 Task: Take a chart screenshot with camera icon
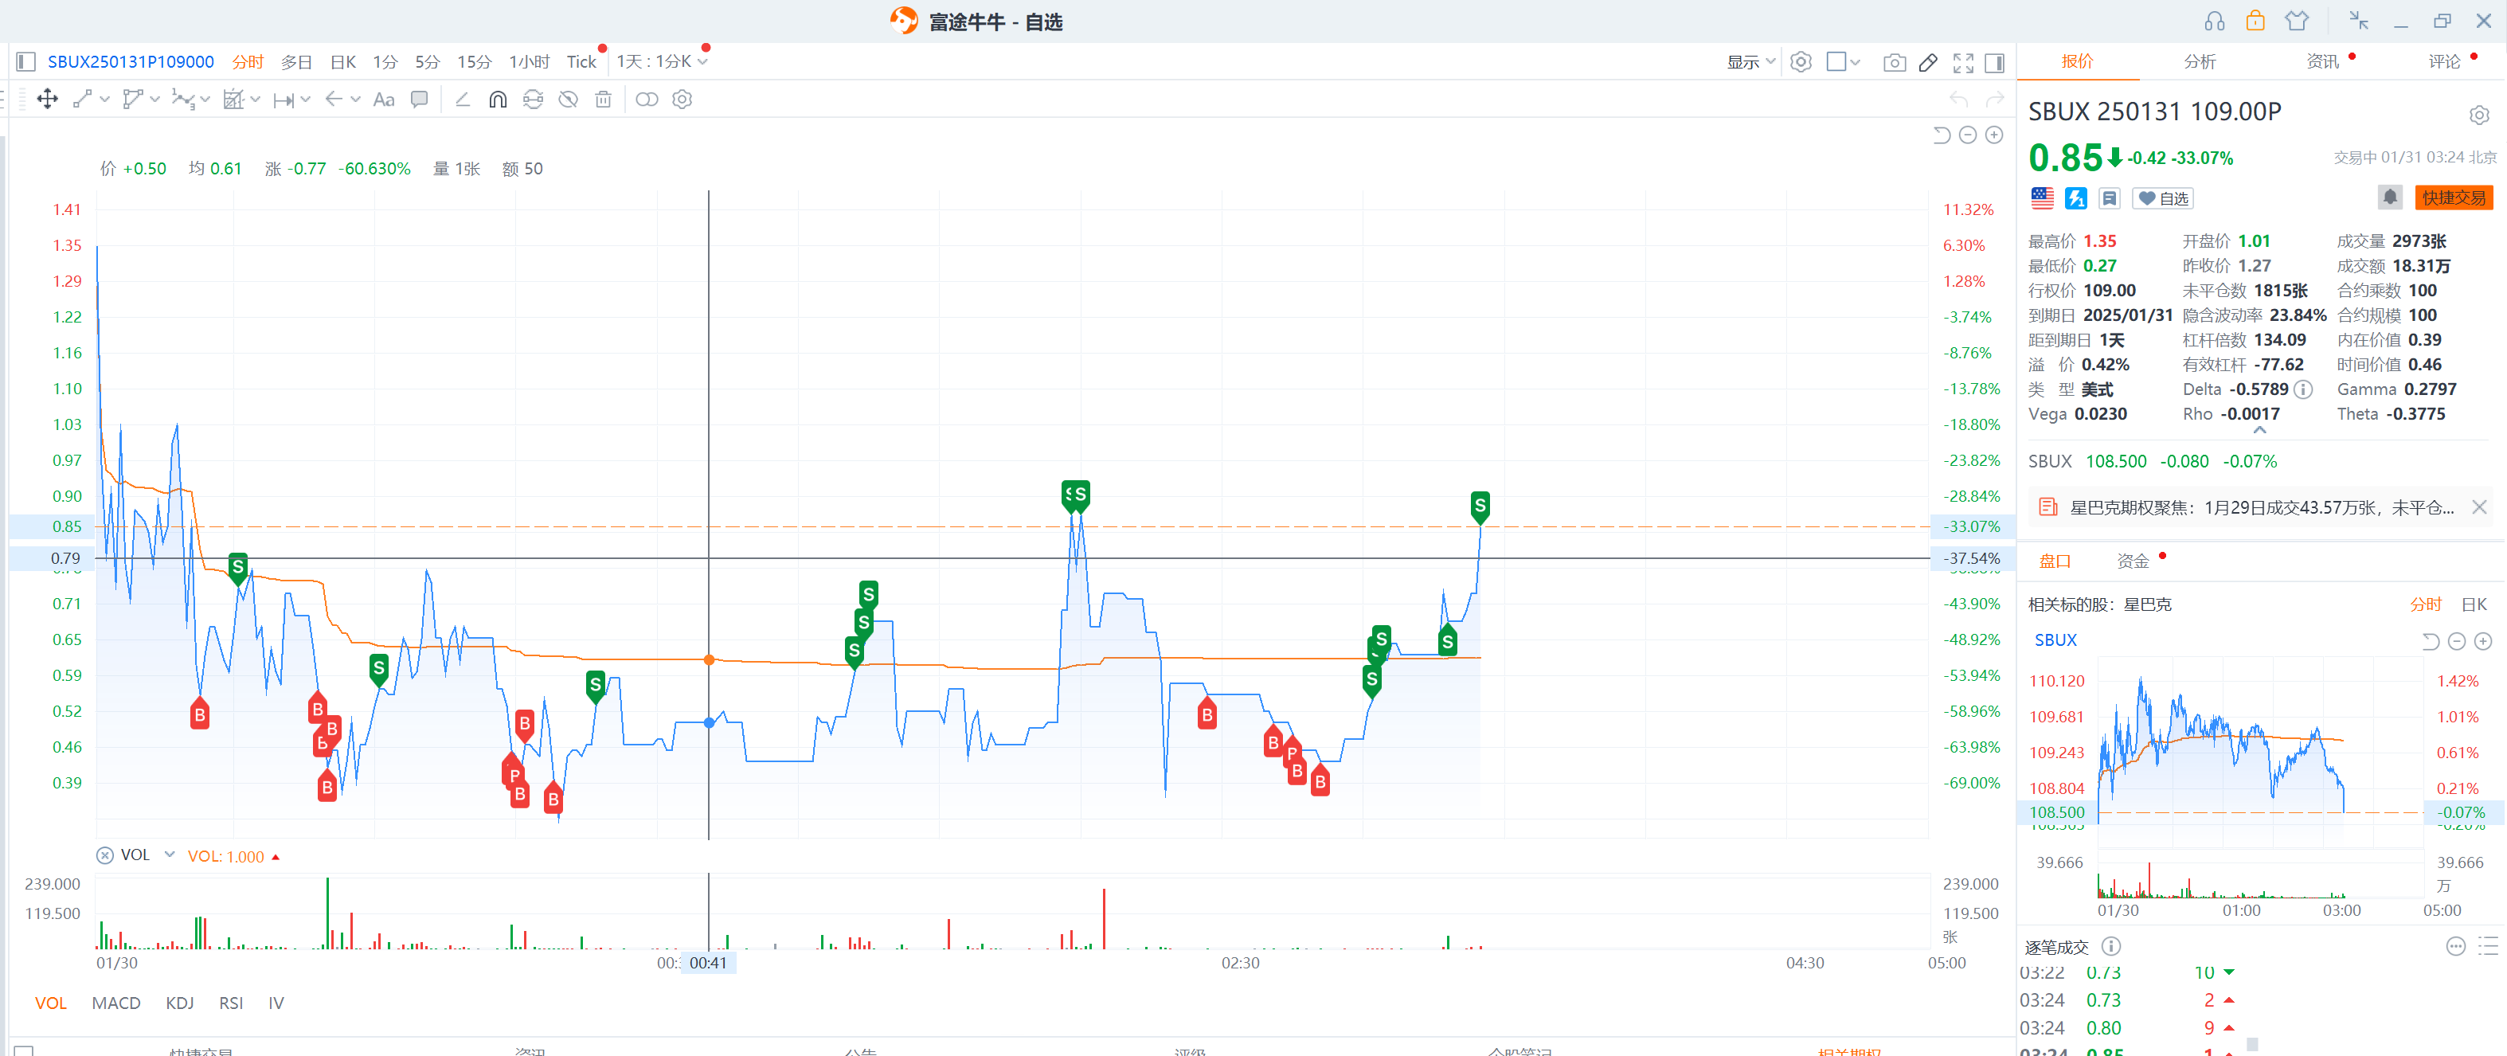pos(1894,62)
